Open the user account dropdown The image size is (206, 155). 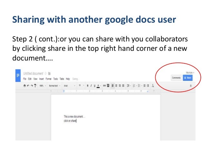(190, 73)
